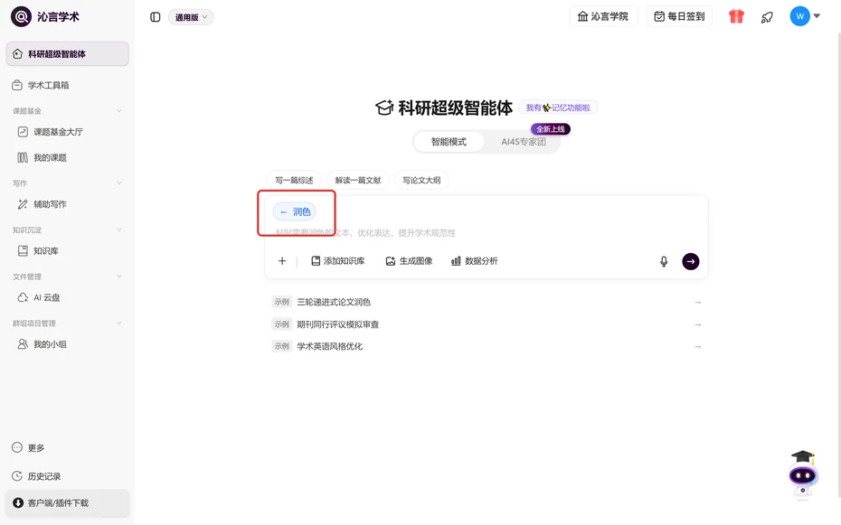Click 数据分析 in input toolbar

click(475, 261)
